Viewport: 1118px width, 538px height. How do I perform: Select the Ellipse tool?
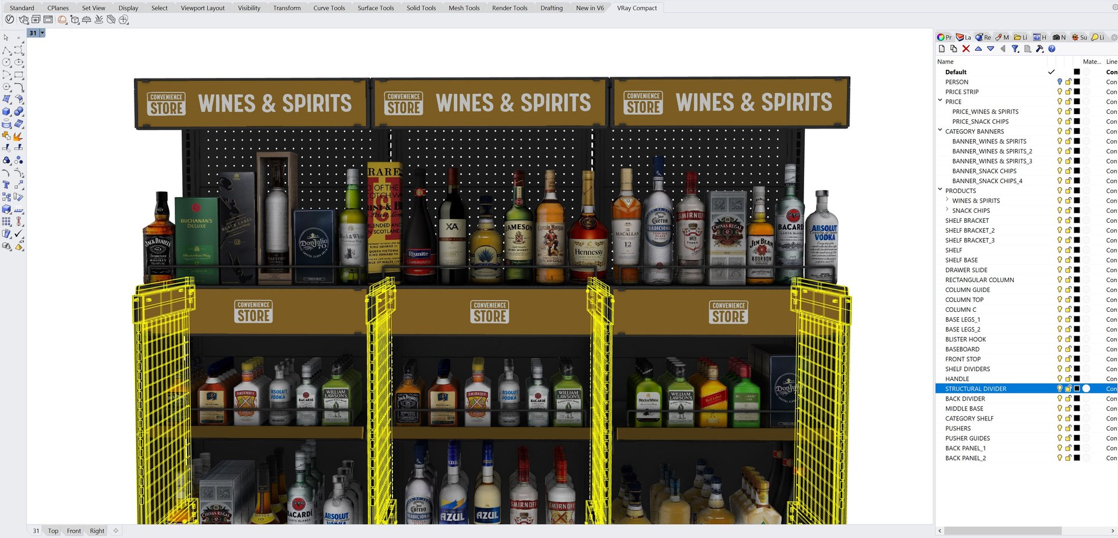coord(19,62)
